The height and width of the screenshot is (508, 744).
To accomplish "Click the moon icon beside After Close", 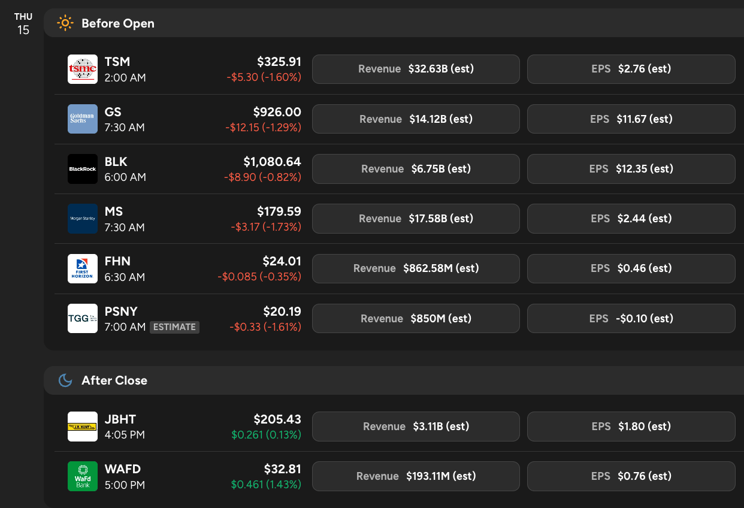I will (65, 380).
